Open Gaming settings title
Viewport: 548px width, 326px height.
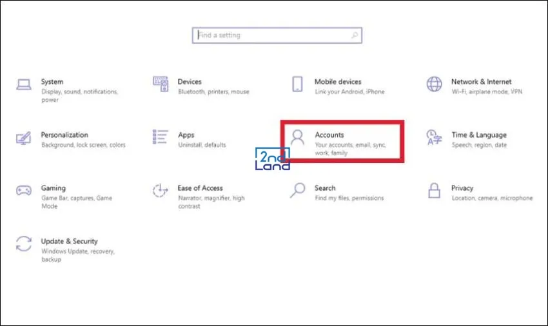tap(53, 188)
